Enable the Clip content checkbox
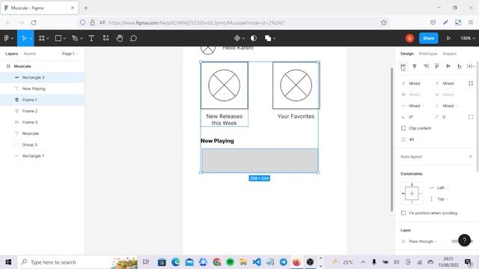 click(x=403, y=129)
